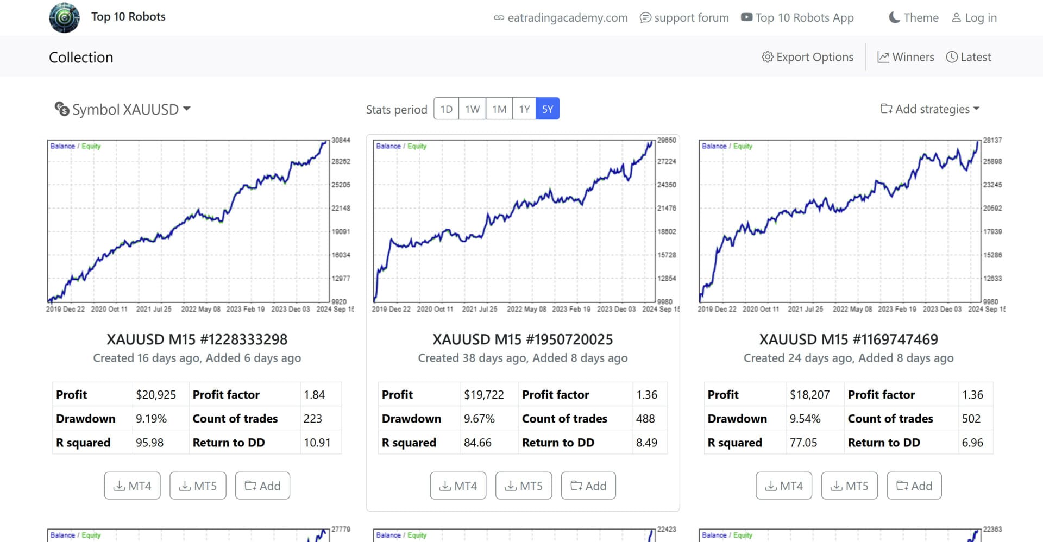The image size is (1043, 542).
Task: Expand the Add strategies dropdown
Action: [x=930, y=109]
